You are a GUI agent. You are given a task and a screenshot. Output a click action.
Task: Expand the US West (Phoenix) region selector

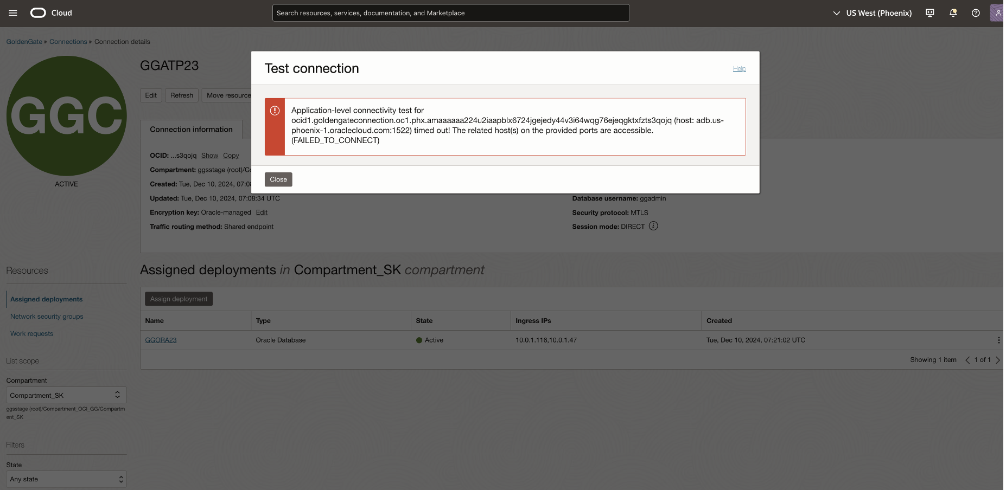coord(873,13)
